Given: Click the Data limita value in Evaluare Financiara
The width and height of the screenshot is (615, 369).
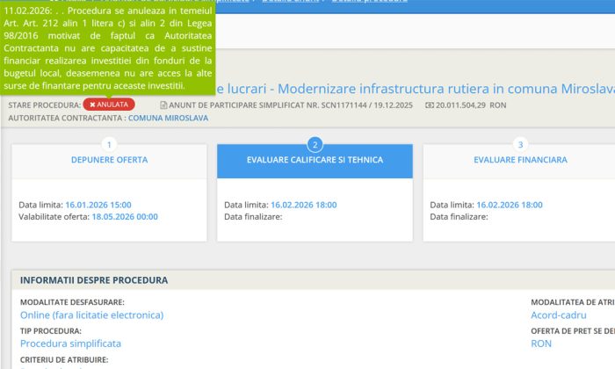Looking at the screenshot, I should click(x=510, y=205).
